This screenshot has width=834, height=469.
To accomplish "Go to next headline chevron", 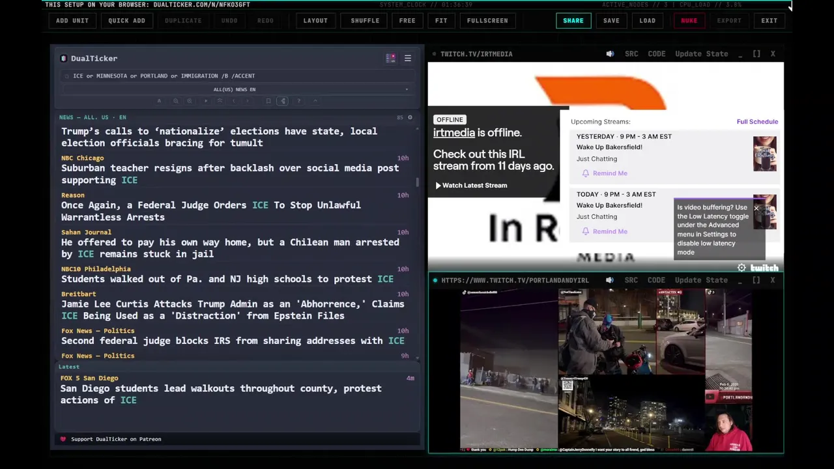I will point(248,101).
